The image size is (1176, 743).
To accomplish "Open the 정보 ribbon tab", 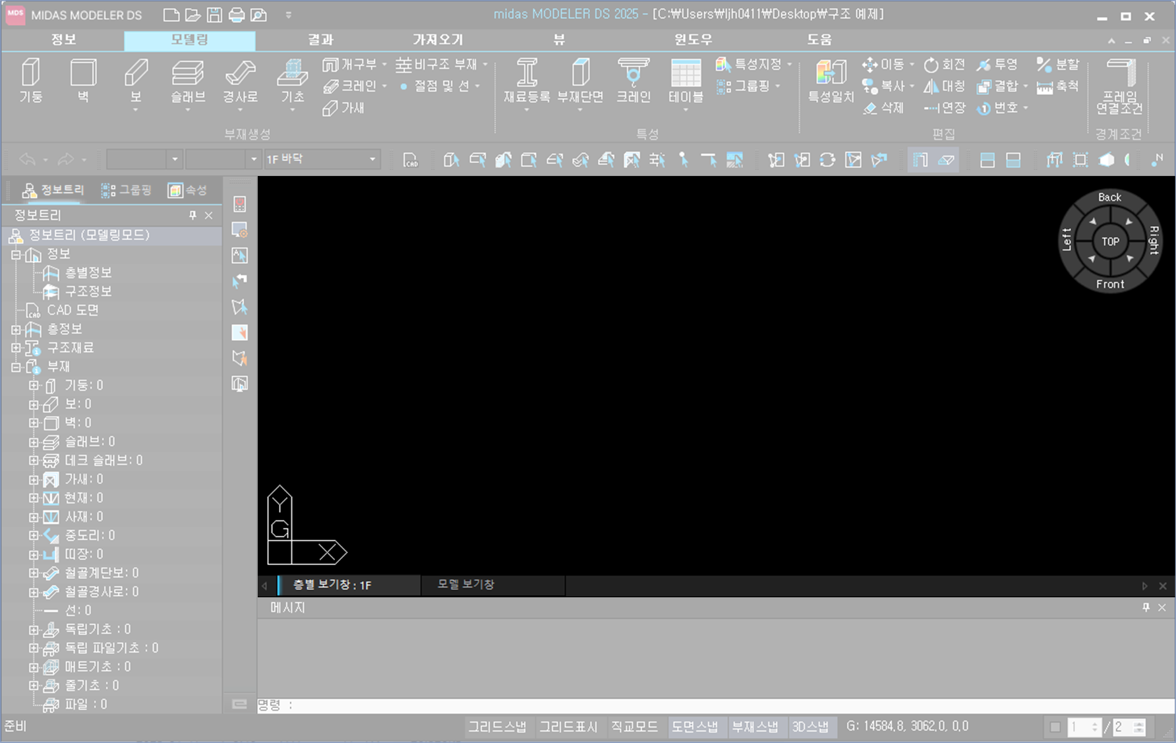I will pos(63,40).
